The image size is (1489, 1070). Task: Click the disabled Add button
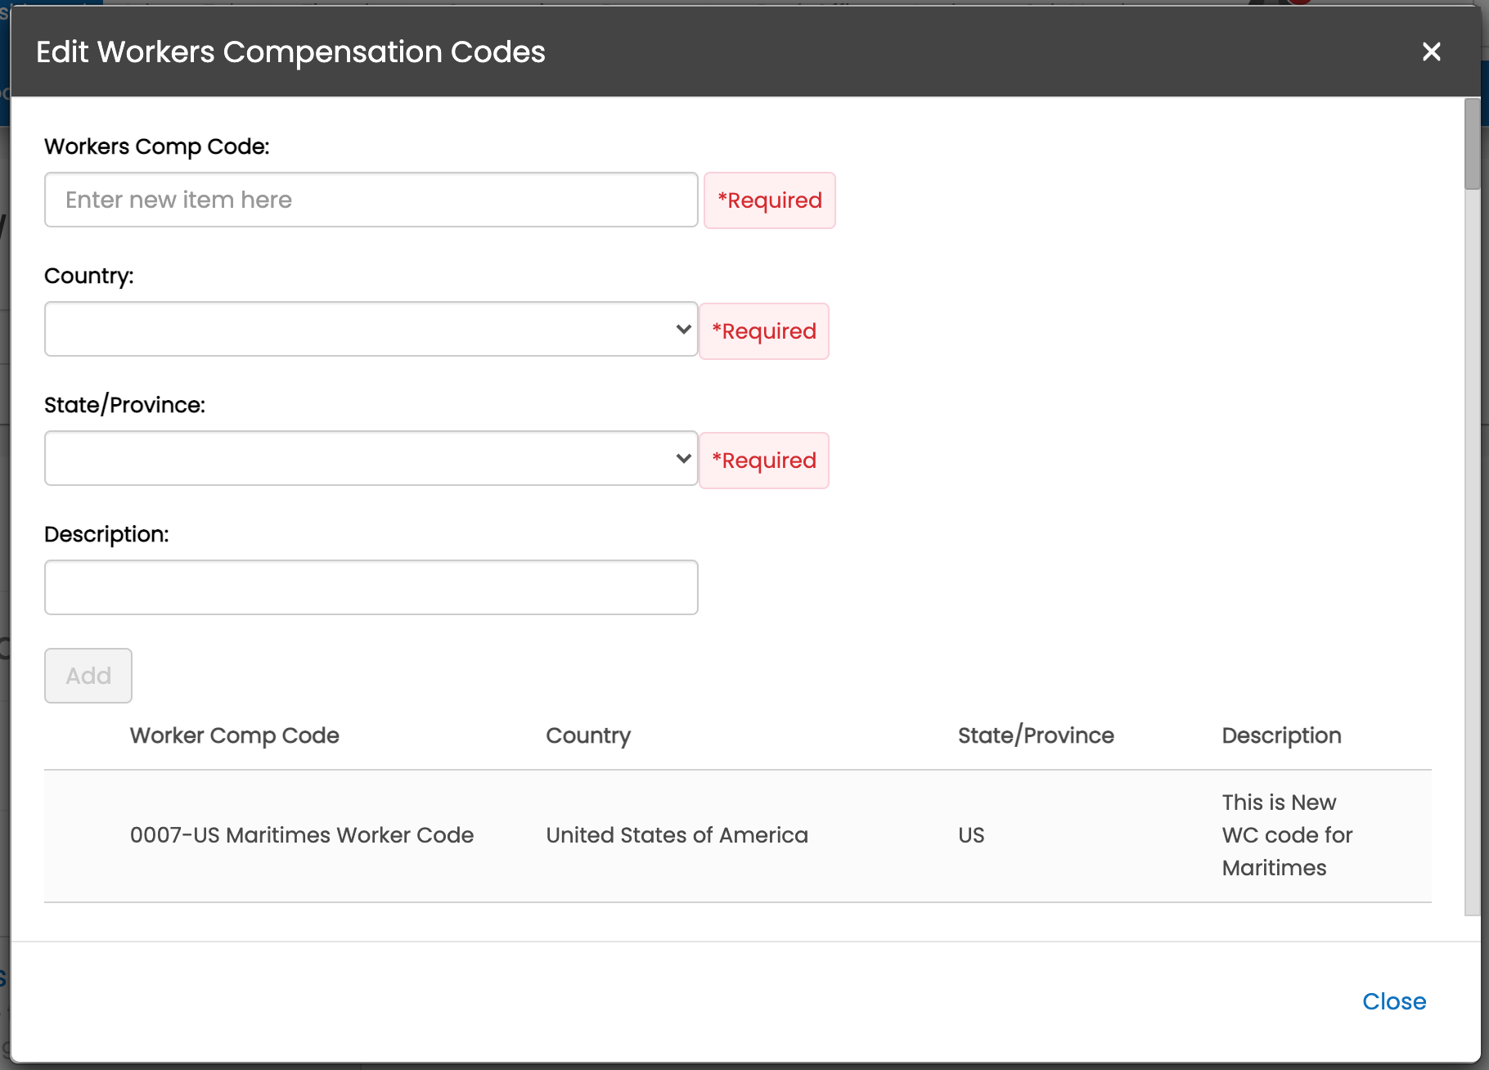click(88, 676)
